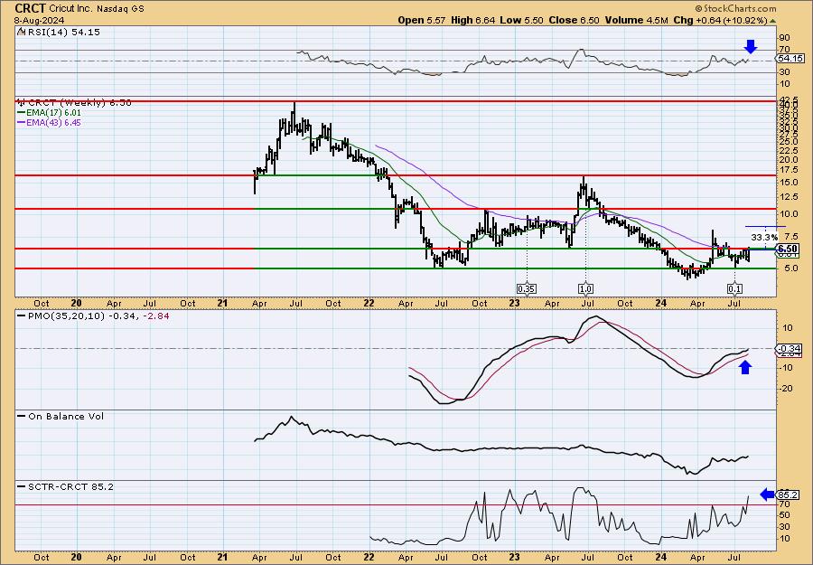Click the Chg +0.64 (+10.92%) value
This screenshot has width=813, height=565.
pyautogui.click(x=721, y=21)
